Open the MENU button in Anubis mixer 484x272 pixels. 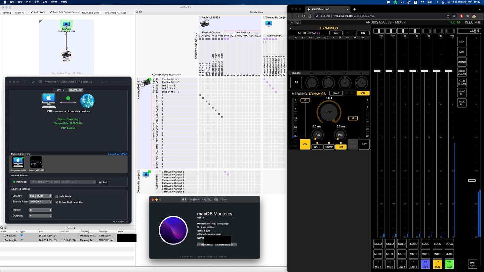(295, 23)
